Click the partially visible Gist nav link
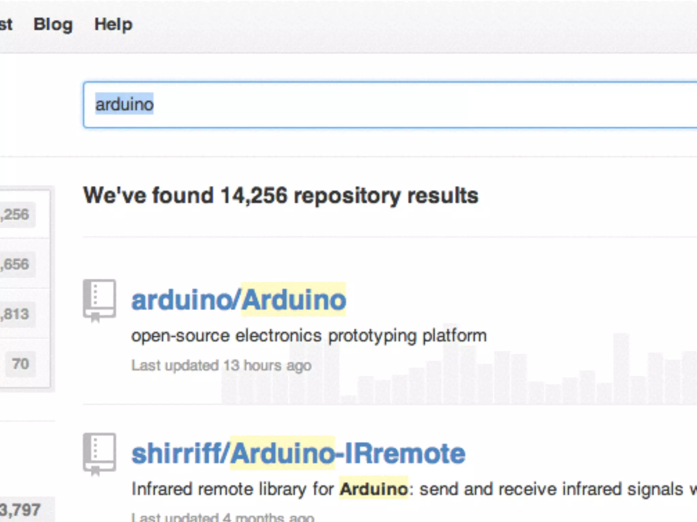The image size is (697, 522). 5,24
